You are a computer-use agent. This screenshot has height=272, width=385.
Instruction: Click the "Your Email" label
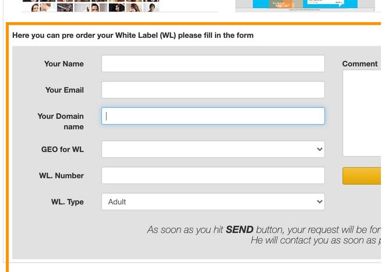tap(64, 90)
